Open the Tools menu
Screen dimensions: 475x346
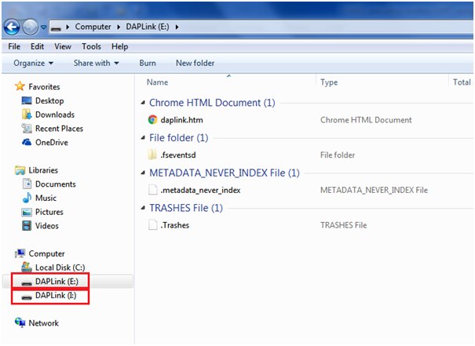tap(91, 46)
